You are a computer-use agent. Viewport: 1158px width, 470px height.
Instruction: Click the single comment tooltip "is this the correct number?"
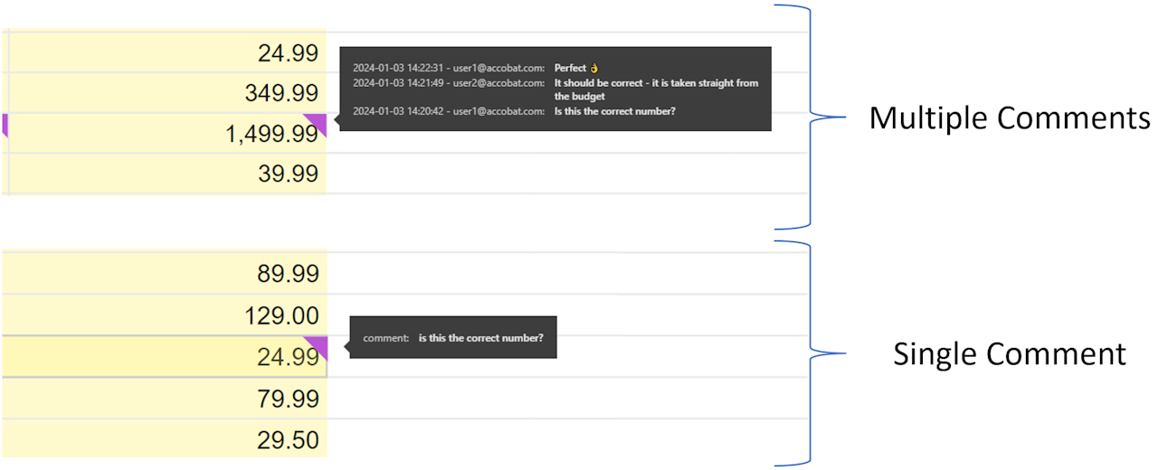480,338
